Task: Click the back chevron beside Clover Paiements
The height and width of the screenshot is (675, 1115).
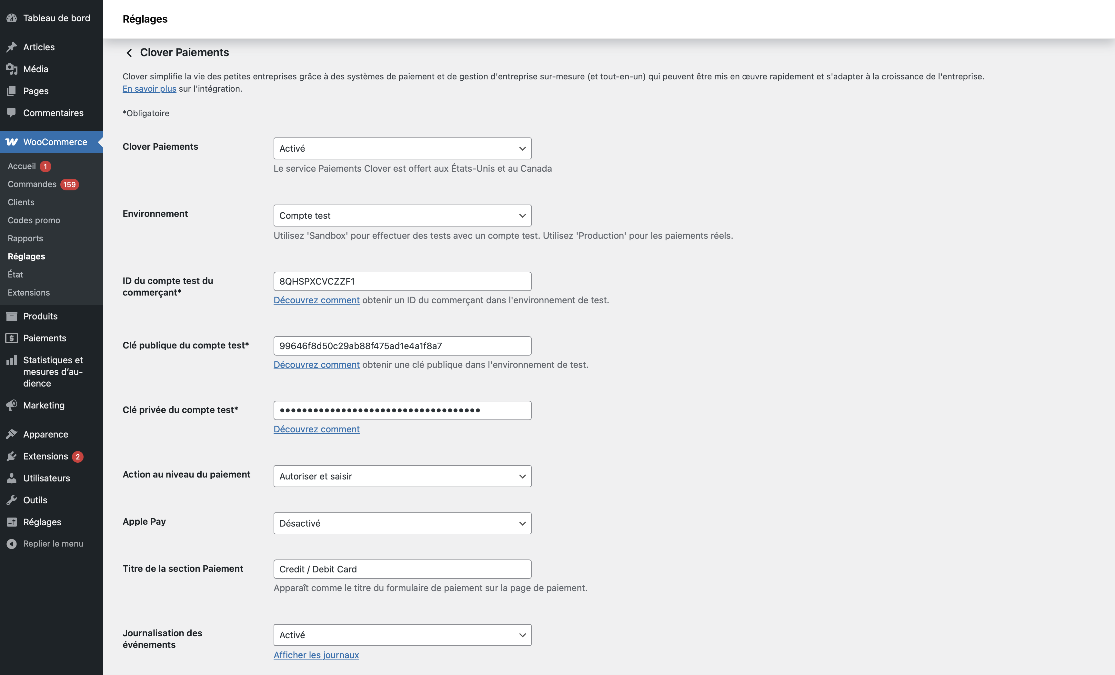Action: tap(129, 53)
